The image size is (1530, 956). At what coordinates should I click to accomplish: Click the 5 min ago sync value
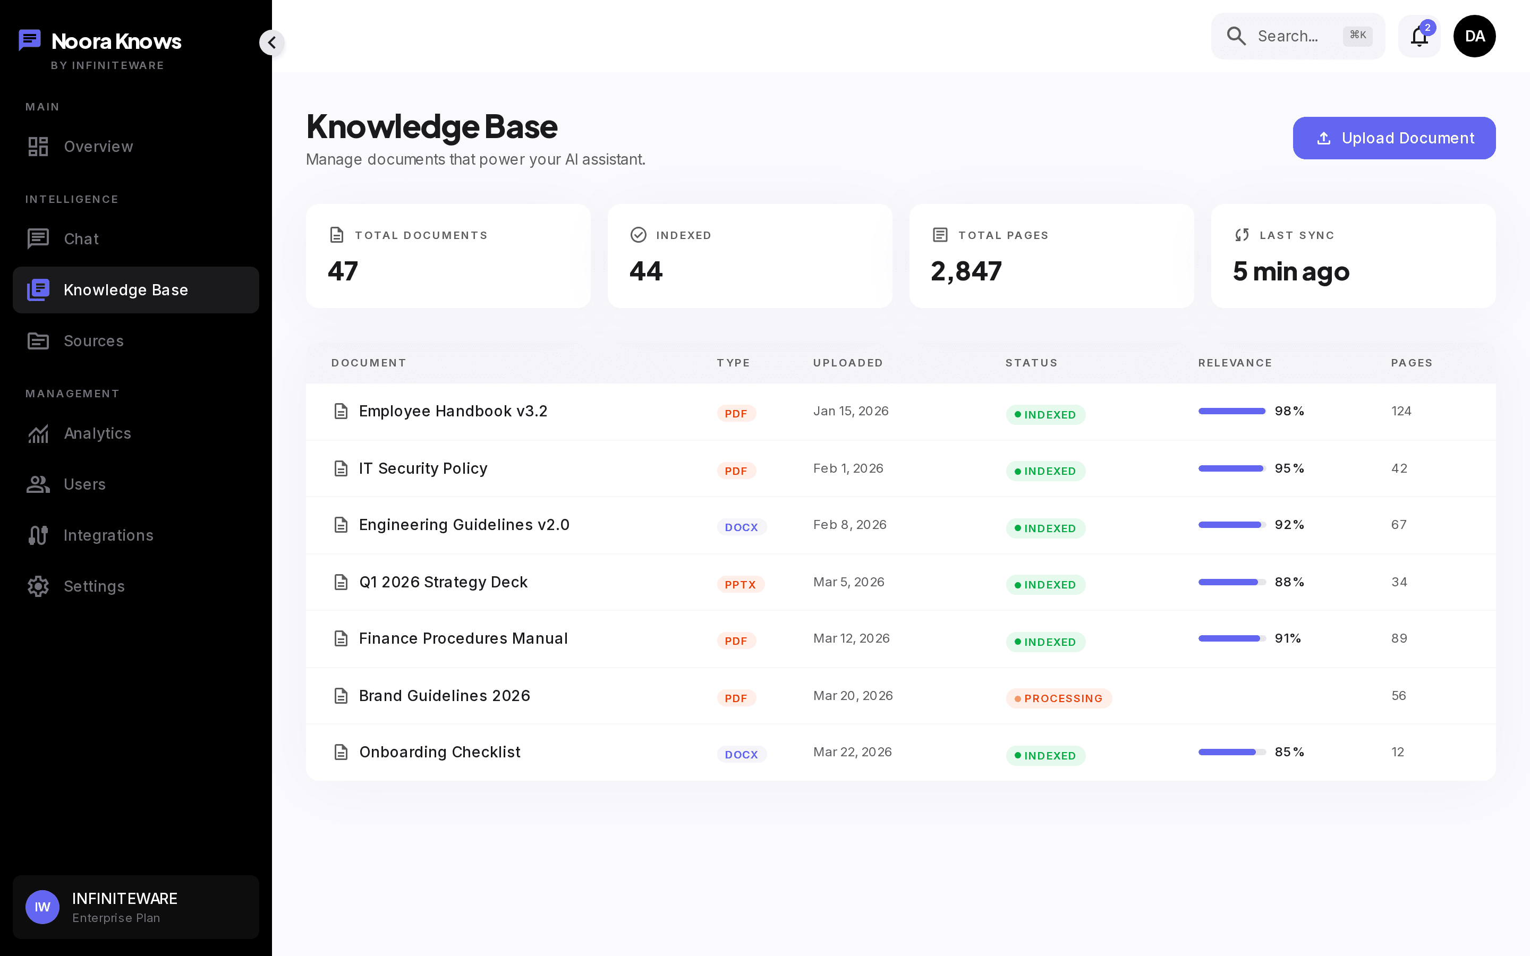point(1291,272)
